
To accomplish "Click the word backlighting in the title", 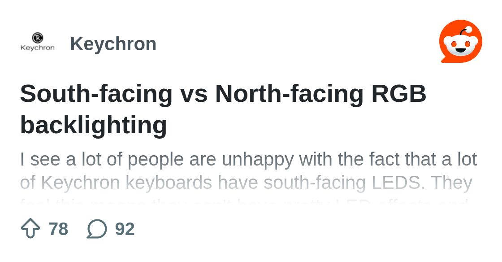I will coord(94,125).
